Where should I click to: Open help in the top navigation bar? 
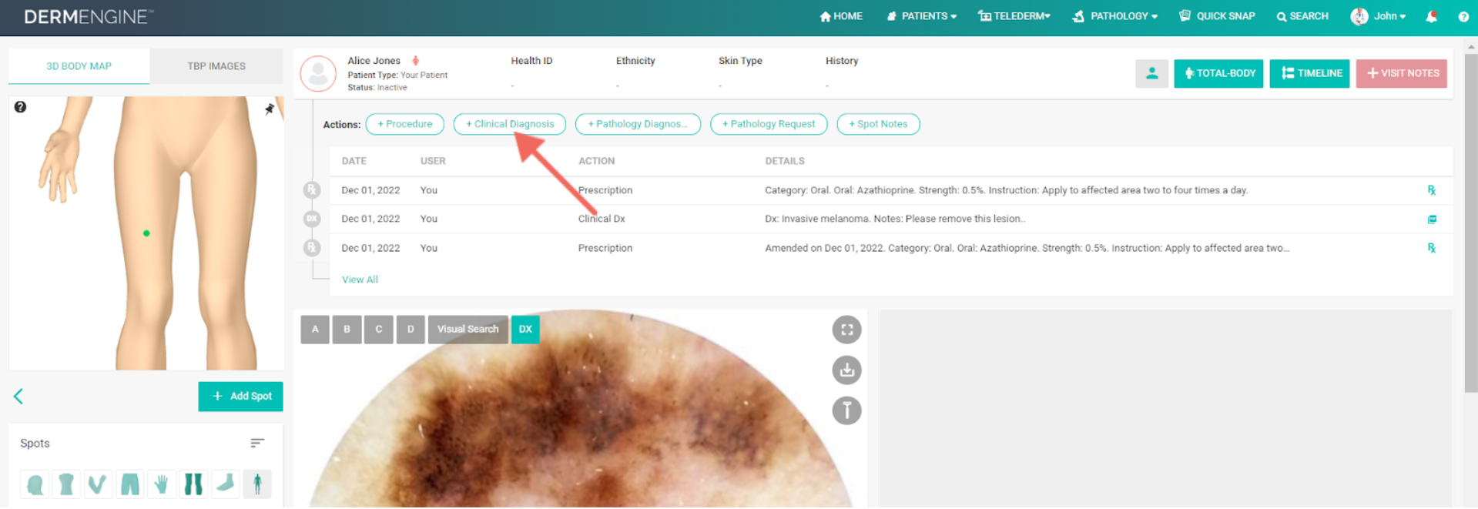[1463, 16]
